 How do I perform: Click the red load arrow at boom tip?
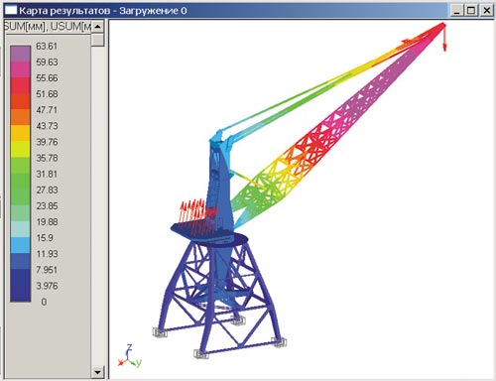tap(444, 38)
